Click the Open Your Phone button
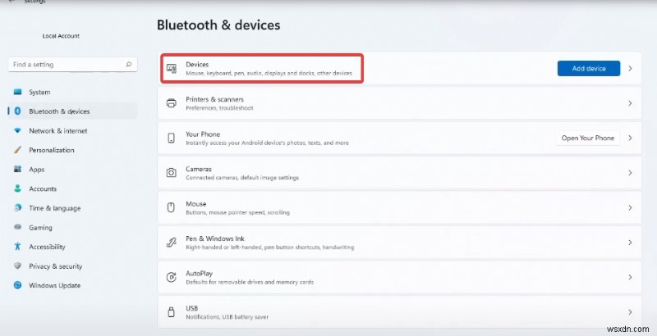Viewport: 657px width, 336px height. tap(587, 138)
